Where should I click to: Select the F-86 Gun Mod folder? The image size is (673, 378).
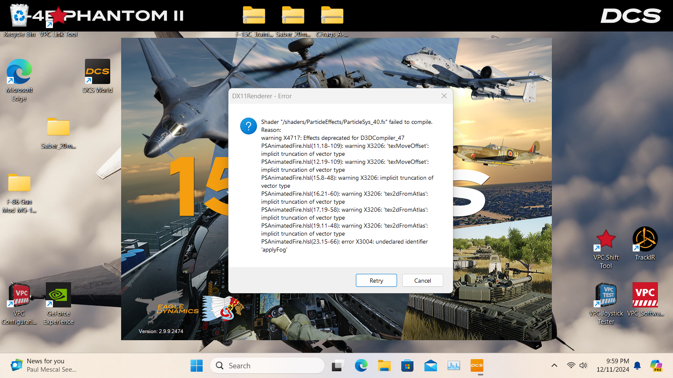(19, 193)
